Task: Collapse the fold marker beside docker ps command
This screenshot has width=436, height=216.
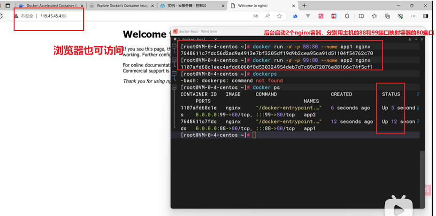Action: pyautogui.click(x=174, y=87)
